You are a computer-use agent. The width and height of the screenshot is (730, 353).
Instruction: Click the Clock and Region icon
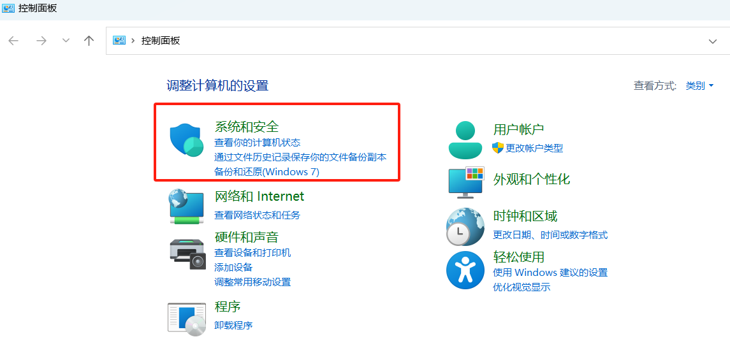point(465,226)
